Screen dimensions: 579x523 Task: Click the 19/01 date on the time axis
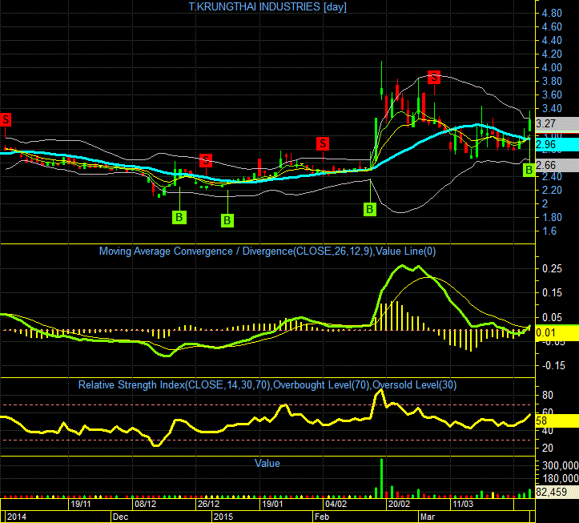click(272, 504)
